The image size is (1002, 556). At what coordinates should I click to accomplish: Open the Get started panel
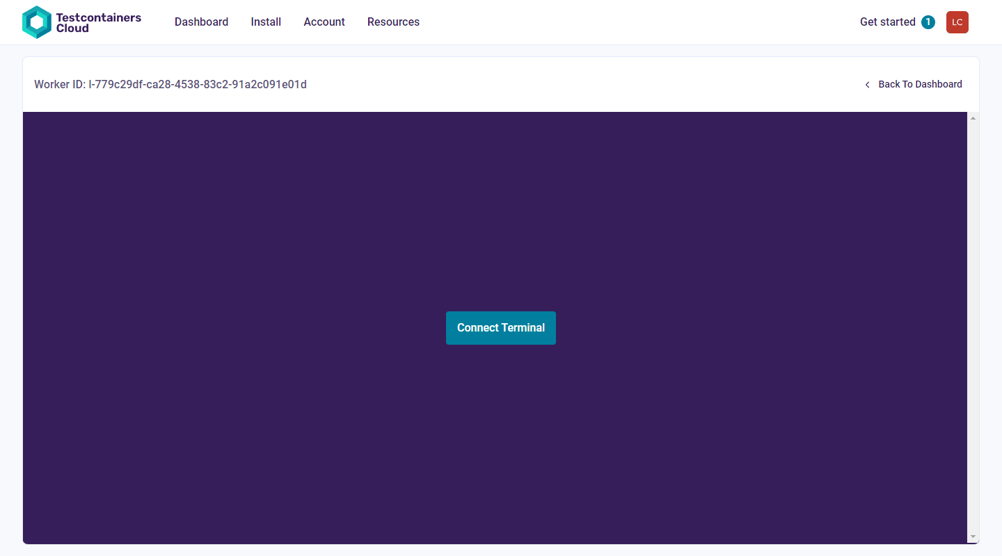coord(887,22)
